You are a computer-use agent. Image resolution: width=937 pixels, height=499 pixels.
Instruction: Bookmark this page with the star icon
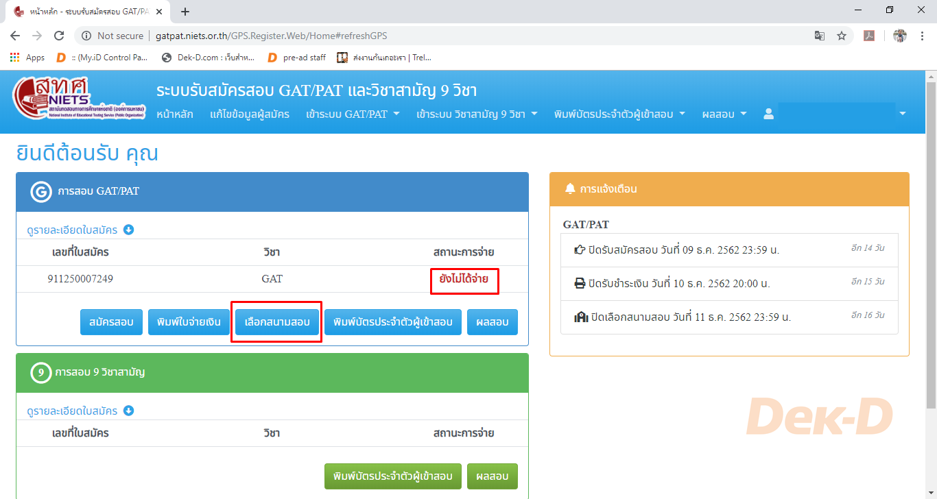coord(842,36)
